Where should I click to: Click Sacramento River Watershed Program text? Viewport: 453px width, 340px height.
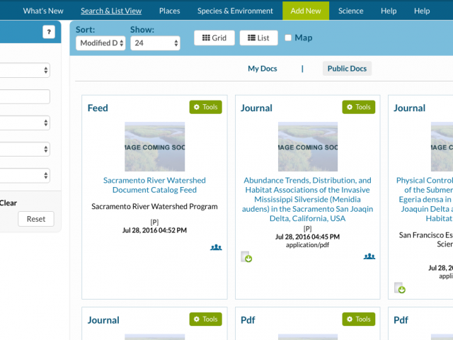coord(154,206)
